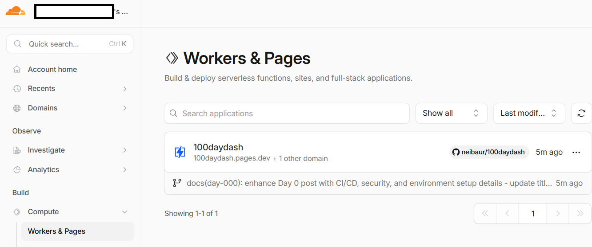
Task: Go to first page of results
Action: point(485,213)
